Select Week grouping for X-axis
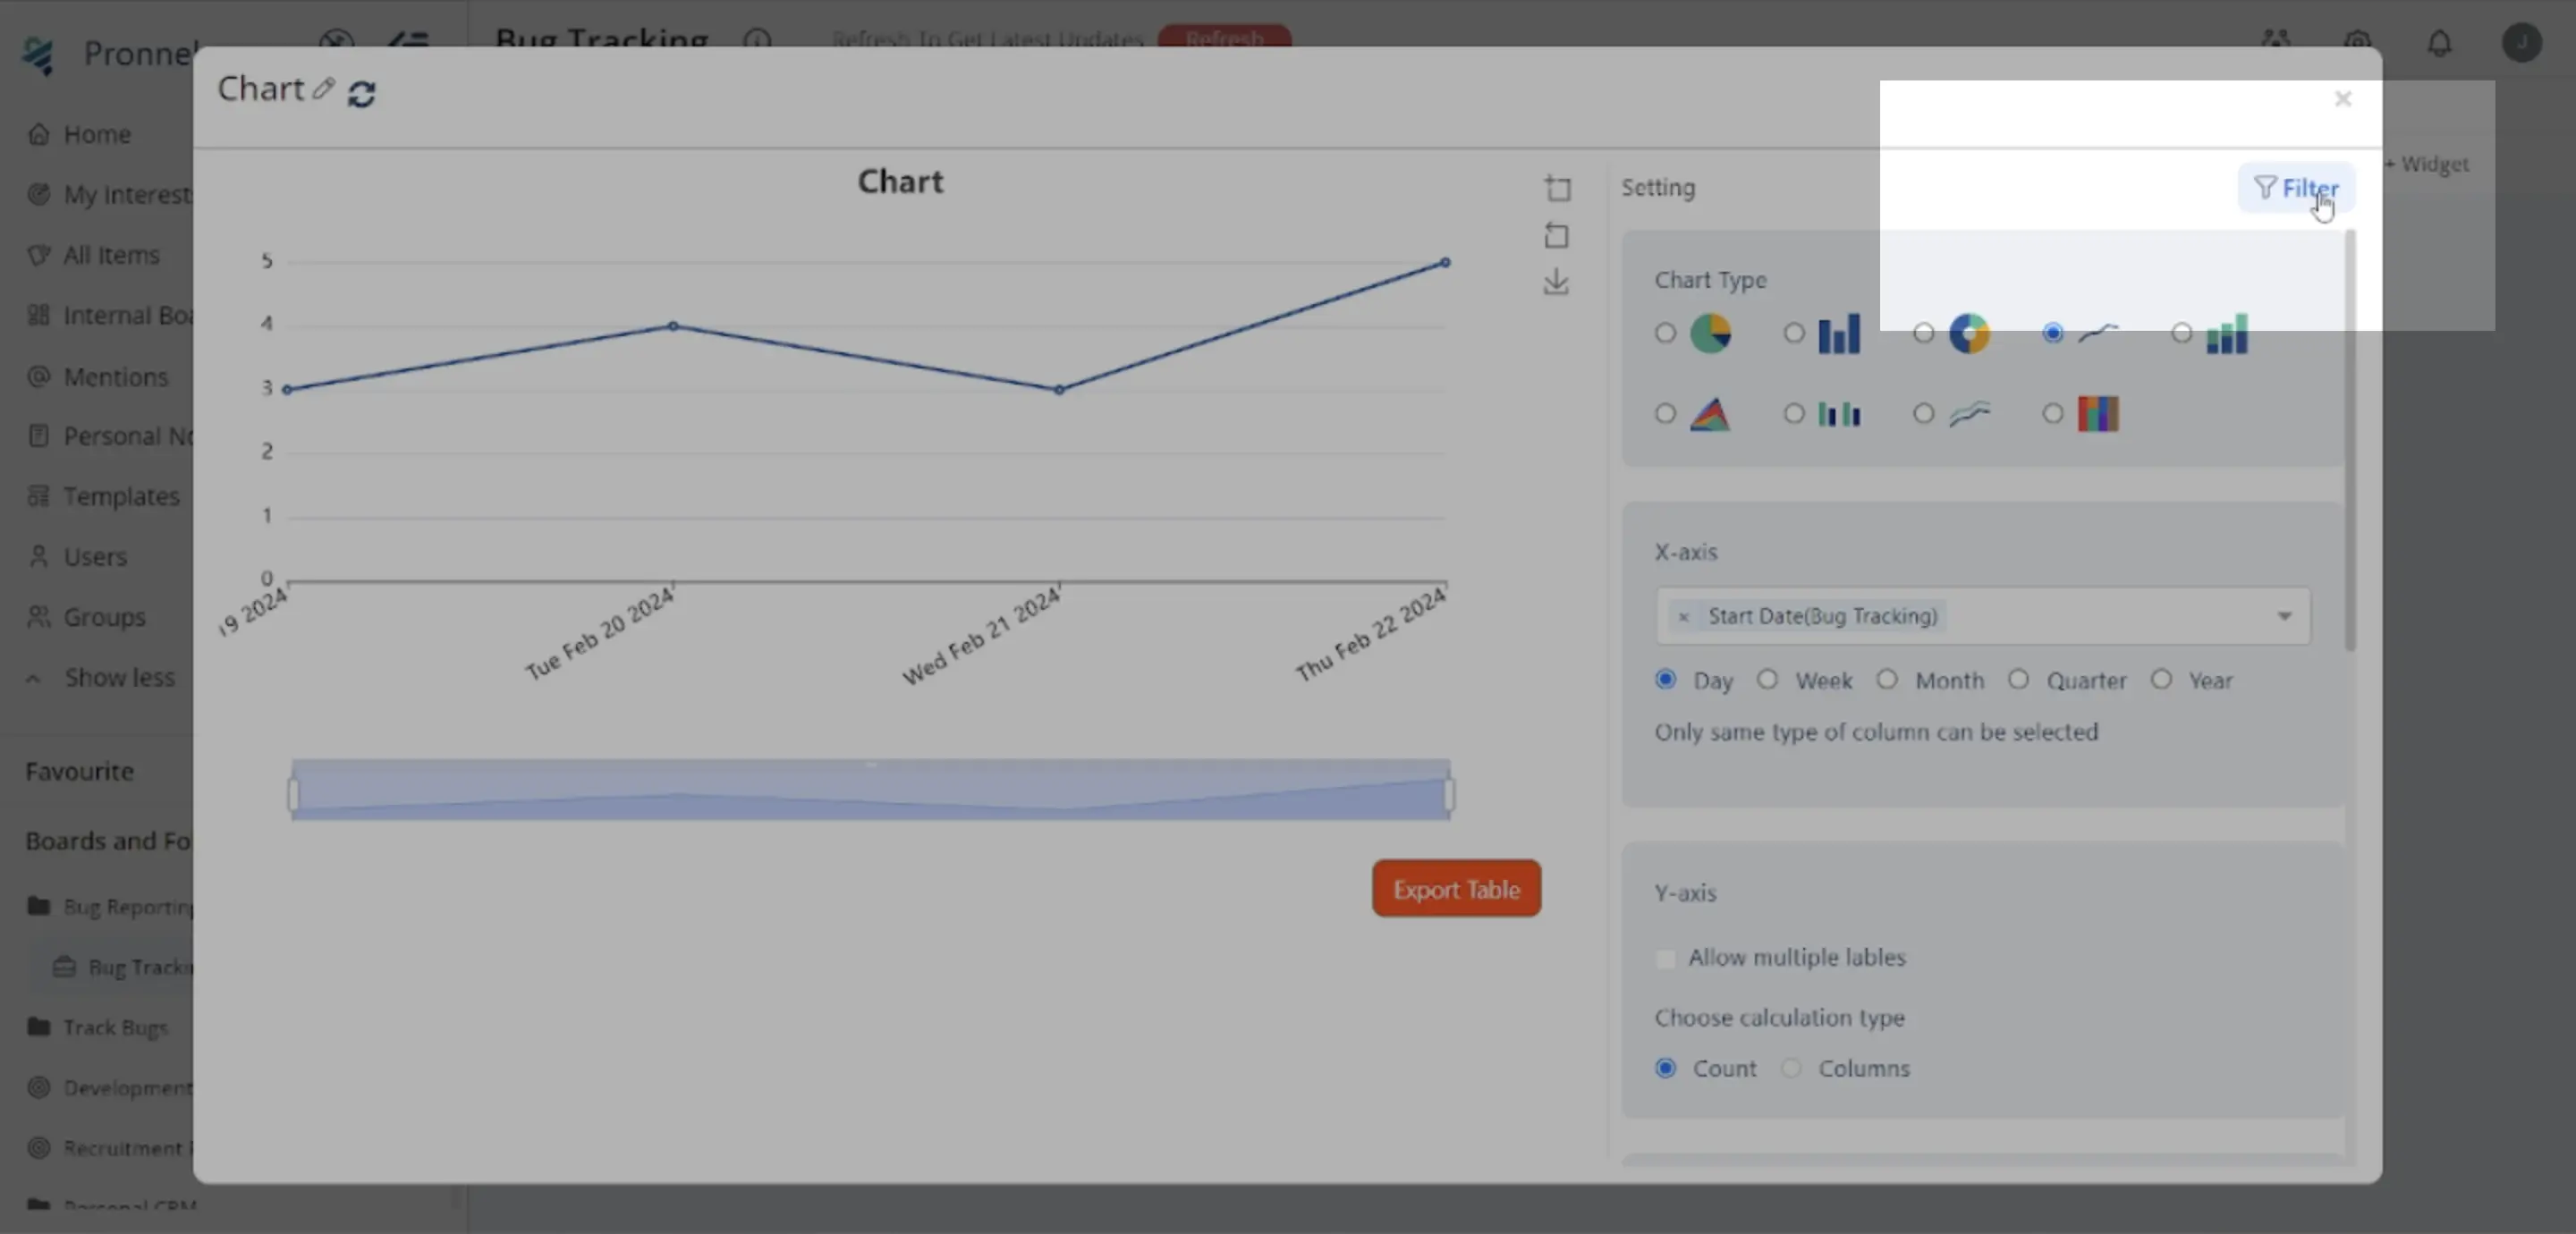 (1767, 680)
